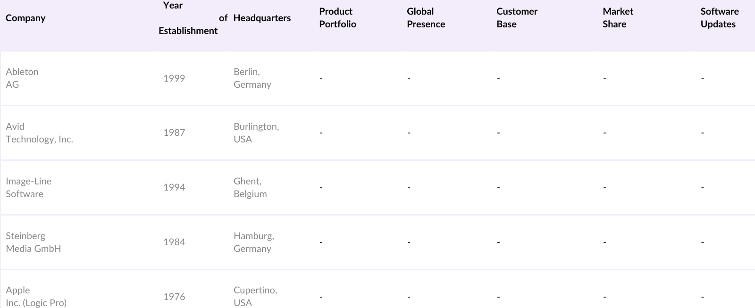
Task: Click the Company column header
Action: pos(25,18)
